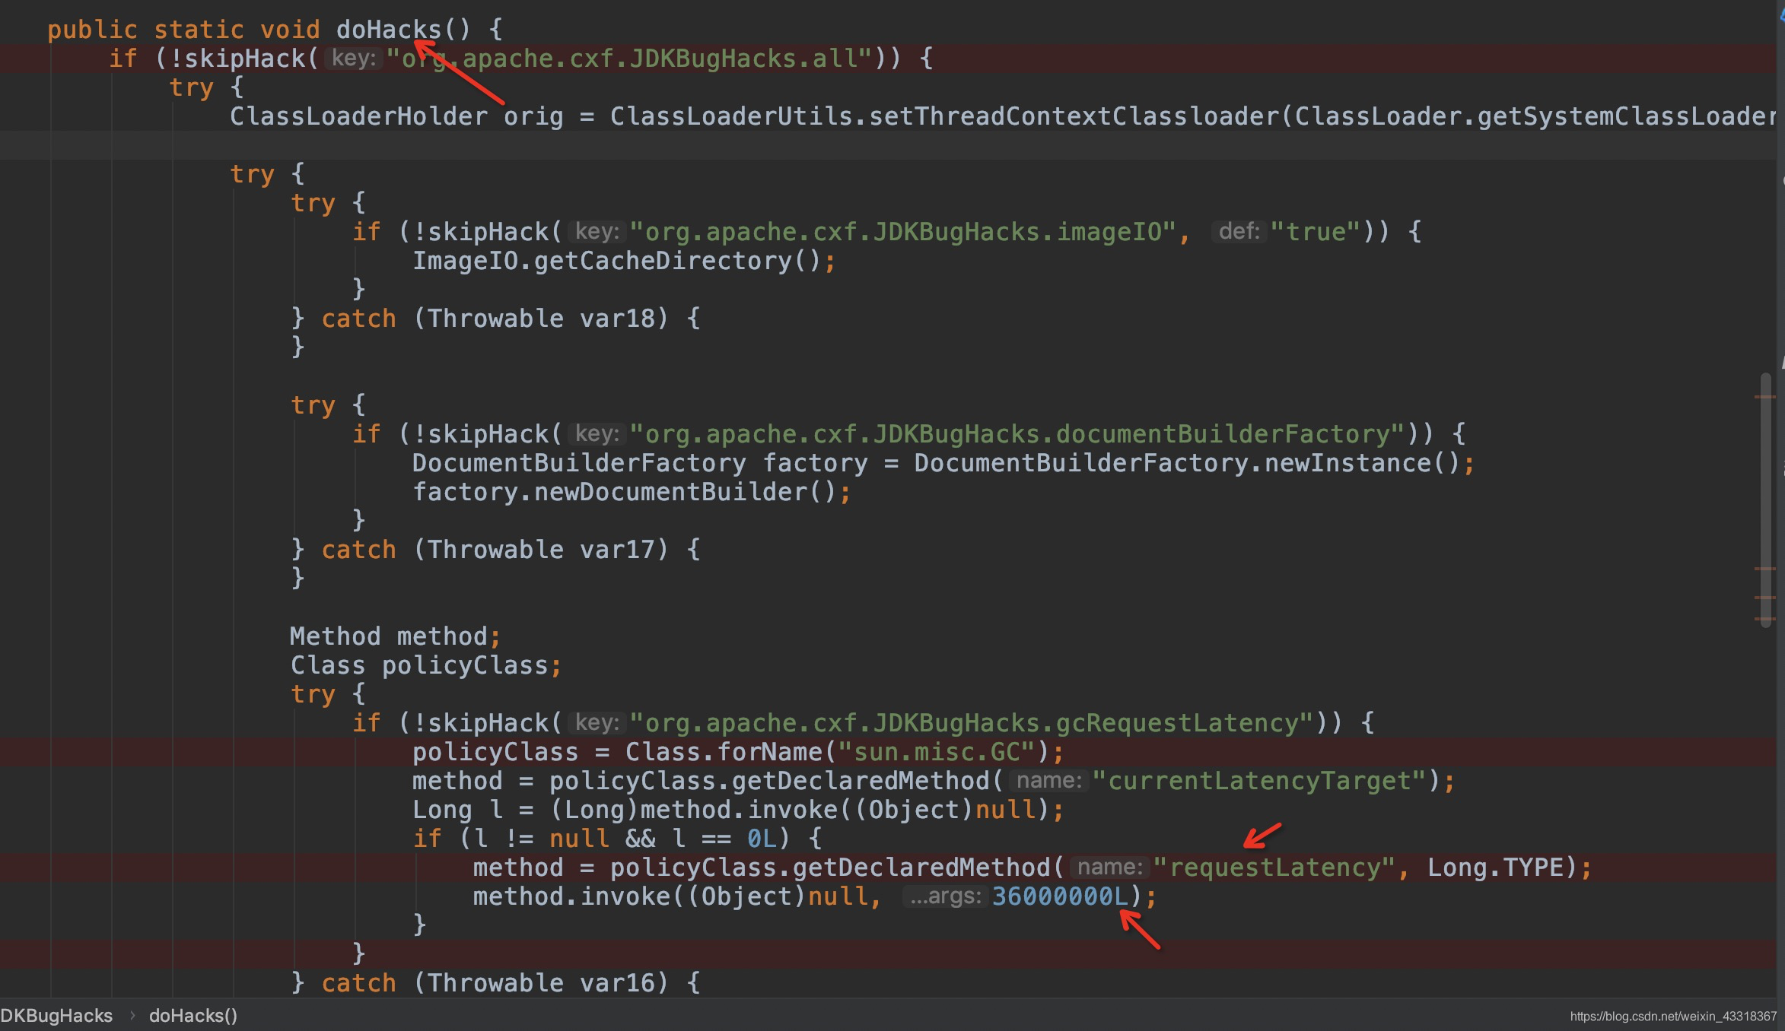Viewport: 1785px width, 1031px height.
Task: Click the 0L literal in the if condition
Action: (762, 839)
